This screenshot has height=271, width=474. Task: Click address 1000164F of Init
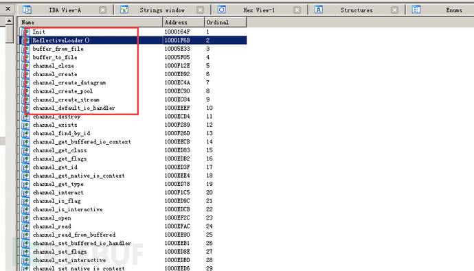(x=177, y=32)
